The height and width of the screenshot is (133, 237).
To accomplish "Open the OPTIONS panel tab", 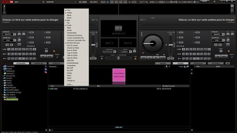I will coord(216,63).
